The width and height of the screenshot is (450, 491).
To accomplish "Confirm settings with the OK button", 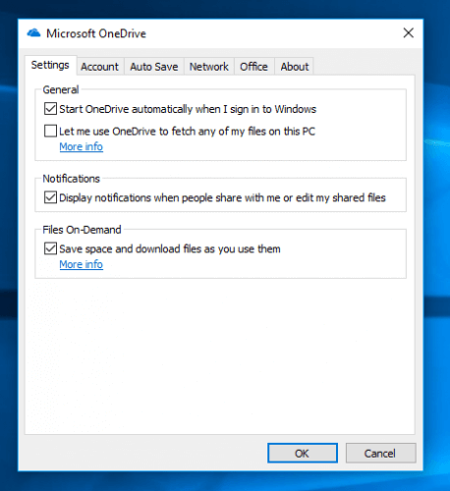I will 303,453.
